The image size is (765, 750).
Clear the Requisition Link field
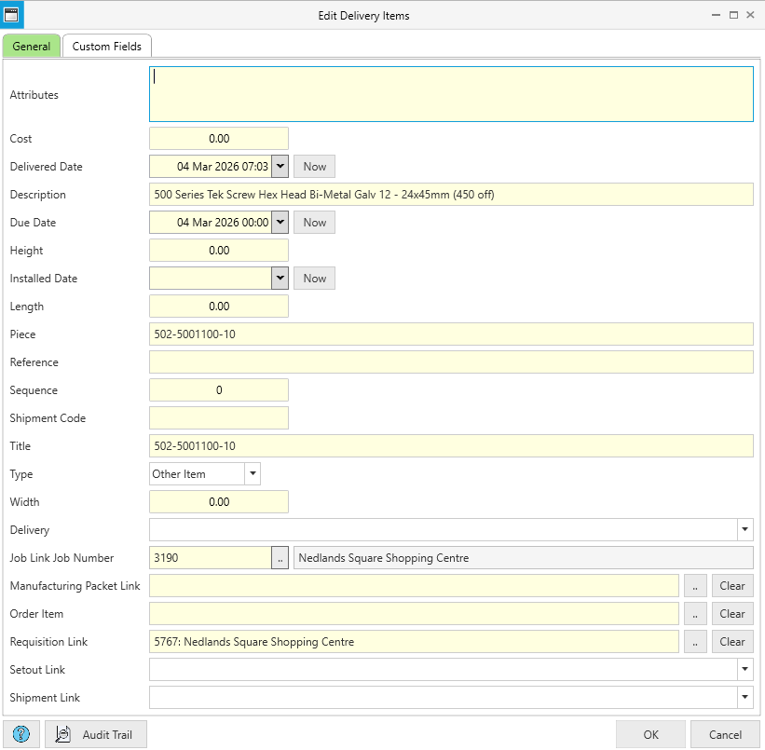732,642
